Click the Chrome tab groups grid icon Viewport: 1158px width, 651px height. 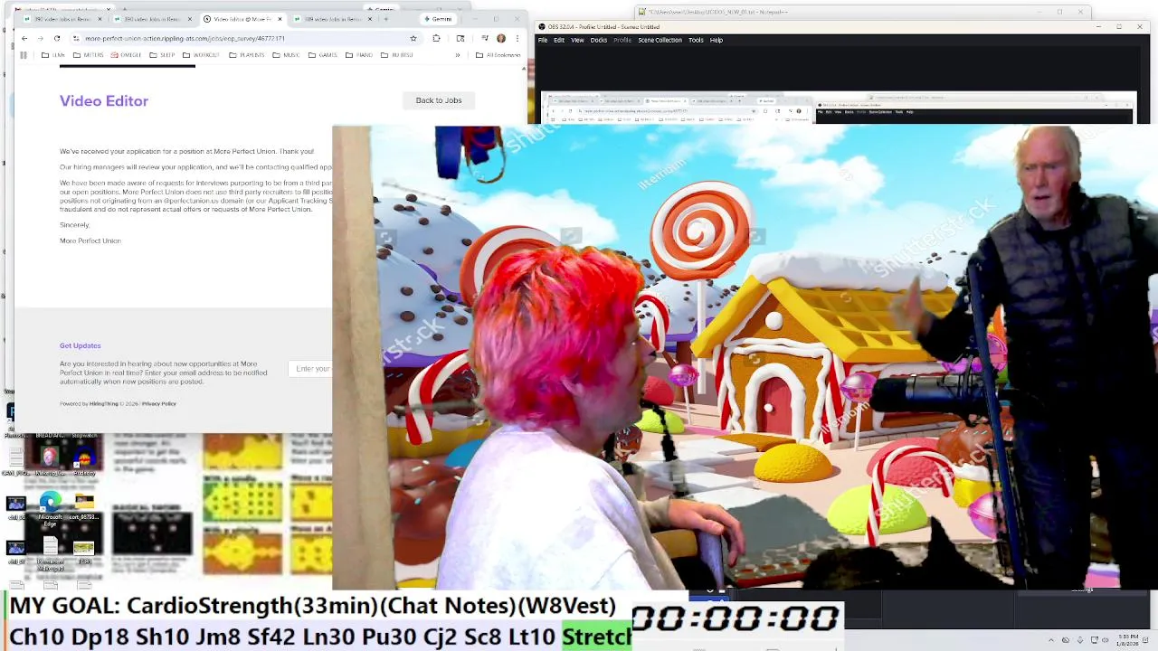(23, 55)
